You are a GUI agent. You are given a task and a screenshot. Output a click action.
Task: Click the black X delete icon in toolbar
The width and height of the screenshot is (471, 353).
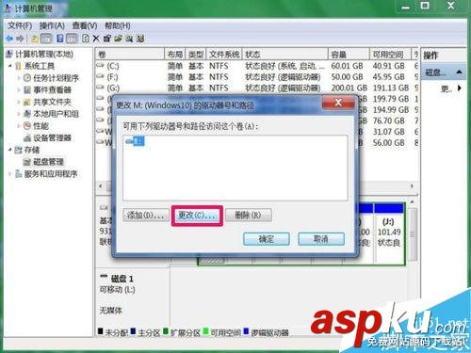pos(96,39)
